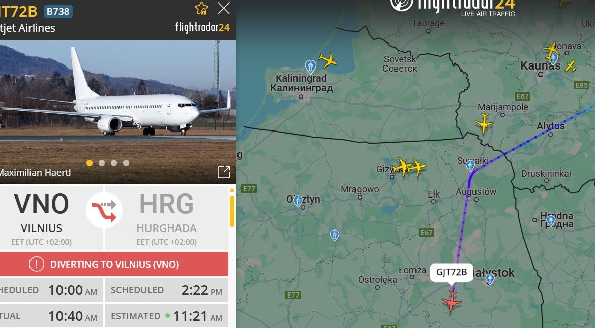Click the Boeing 737 aircraft photo
Image resolution: width=595 pixels, height=328 pixels.
point(118,103)
